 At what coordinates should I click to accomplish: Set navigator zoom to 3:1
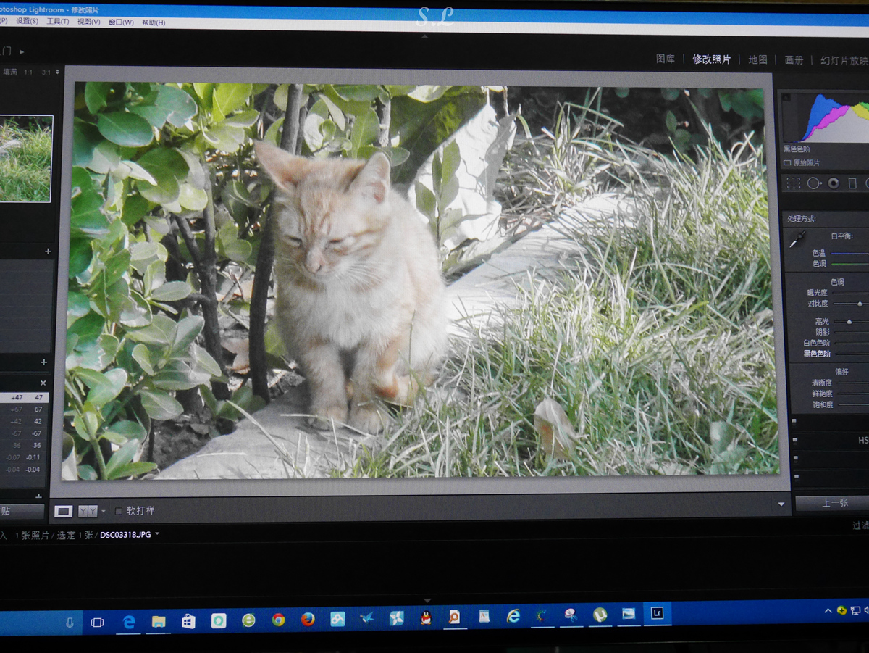coord(46,72)
